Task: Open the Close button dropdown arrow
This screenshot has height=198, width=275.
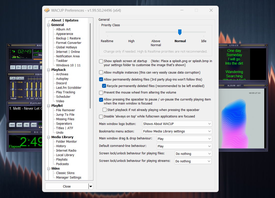Action: click(x=91, y=187)
